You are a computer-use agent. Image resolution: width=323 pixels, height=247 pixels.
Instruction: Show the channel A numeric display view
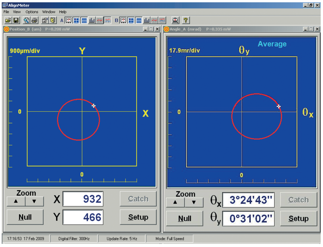[84, 20]
